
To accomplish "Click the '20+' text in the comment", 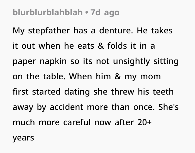I will pos(145,122).
